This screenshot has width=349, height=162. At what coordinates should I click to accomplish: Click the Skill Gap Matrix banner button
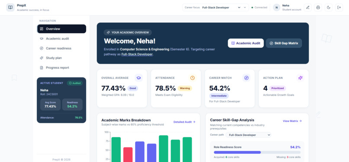point(284,43)
